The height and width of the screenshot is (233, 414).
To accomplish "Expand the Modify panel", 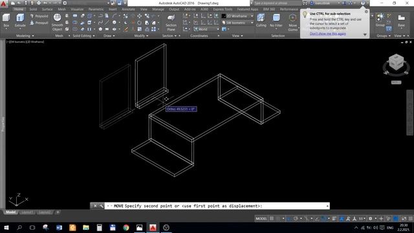I will (x=141, y=36).
